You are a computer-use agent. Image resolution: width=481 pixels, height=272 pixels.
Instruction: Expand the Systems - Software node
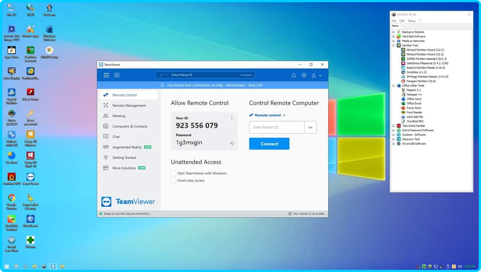[393, 135]
